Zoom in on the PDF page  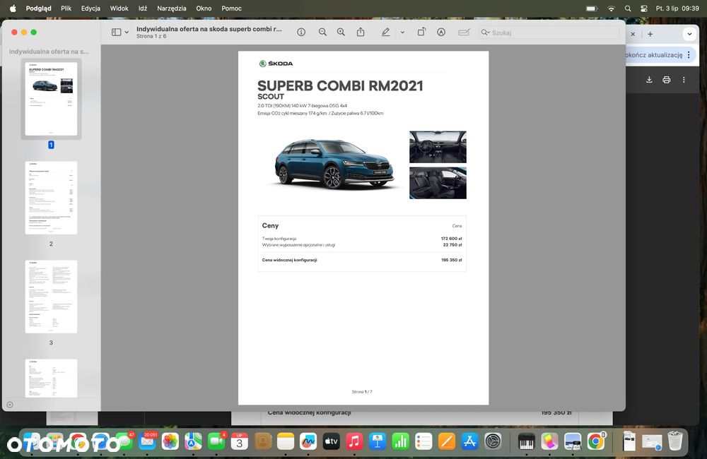[x=341, y=32]
